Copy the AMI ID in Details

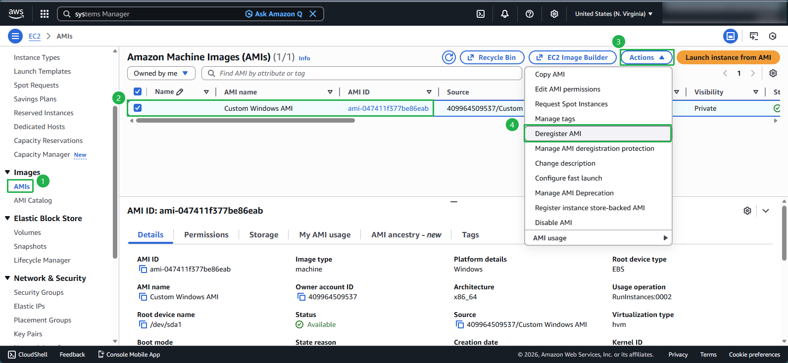pos(143,270)
